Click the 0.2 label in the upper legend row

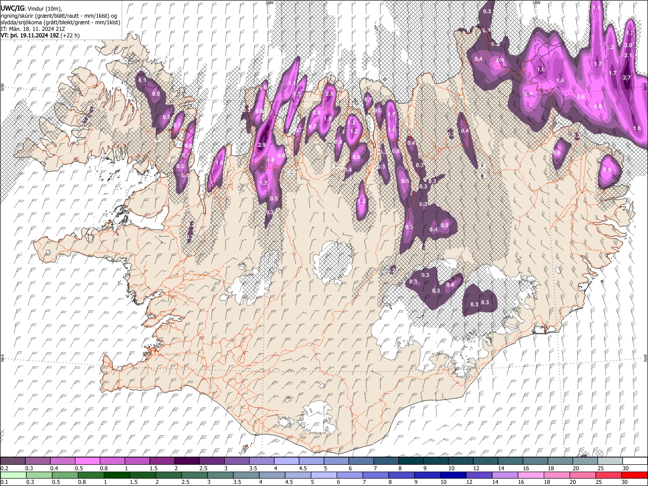5,468
